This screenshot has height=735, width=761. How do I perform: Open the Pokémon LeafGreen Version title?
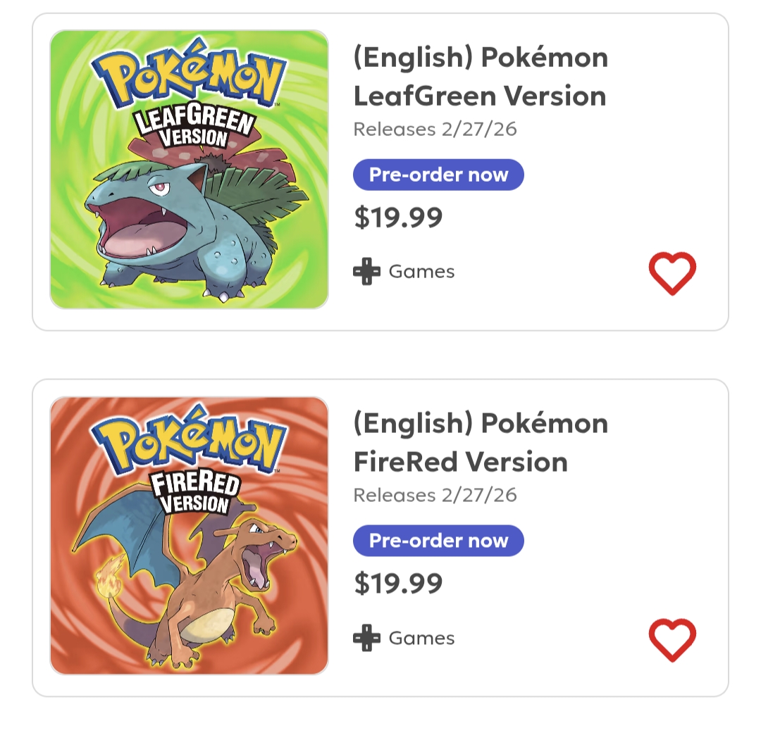click(480, 77)
